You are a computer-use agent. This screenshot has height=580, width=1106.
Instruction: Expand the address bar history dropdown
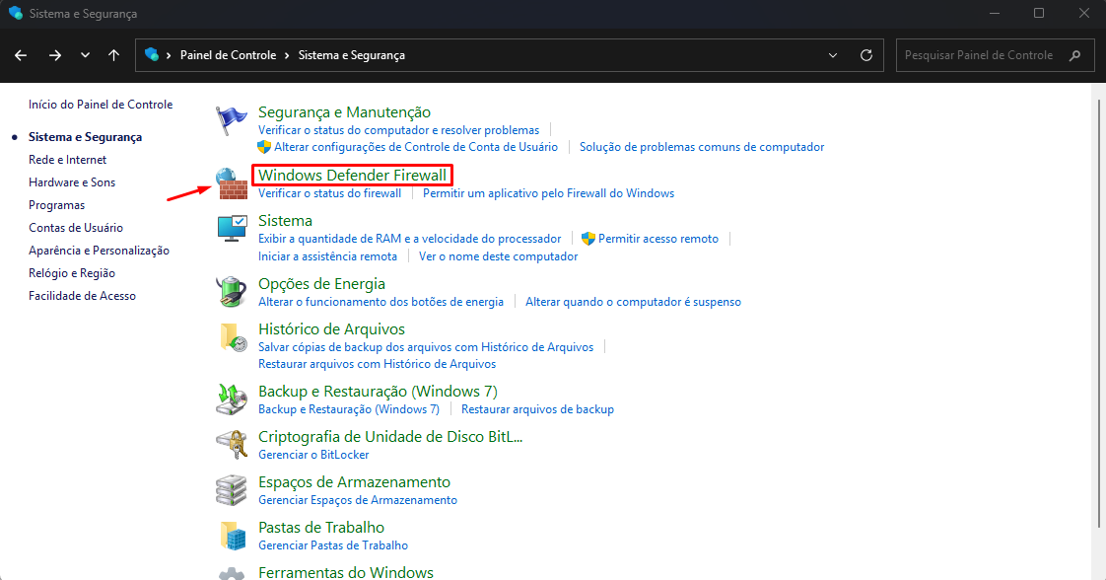pos(833,55)
